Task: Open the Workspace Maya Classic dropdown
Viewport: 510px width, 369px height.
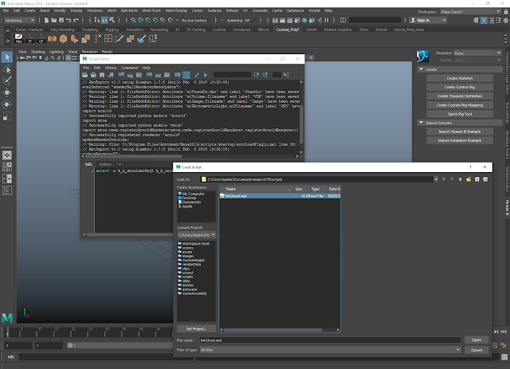Action: coord(470,12)
